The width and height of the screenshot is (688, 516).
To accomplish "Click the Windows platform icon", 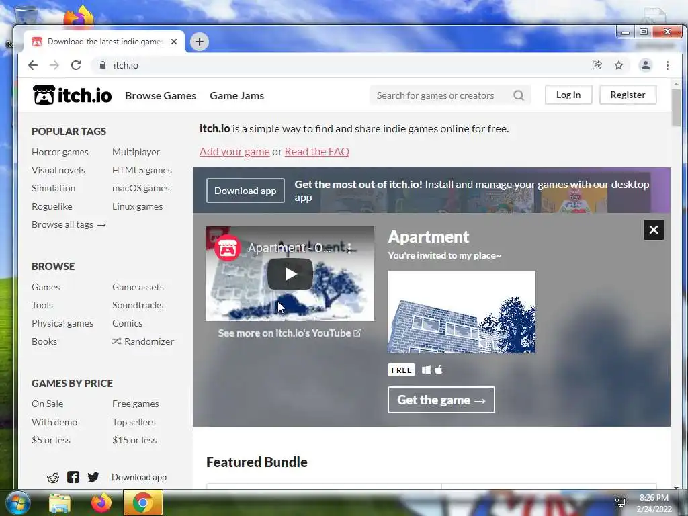I will click(x=426, y=370).
